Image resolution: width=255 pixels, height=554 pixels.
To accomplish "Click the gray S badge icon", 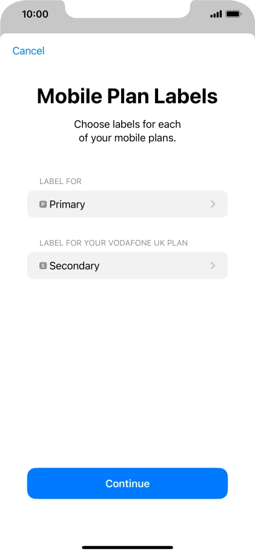I will coord(43,265).
